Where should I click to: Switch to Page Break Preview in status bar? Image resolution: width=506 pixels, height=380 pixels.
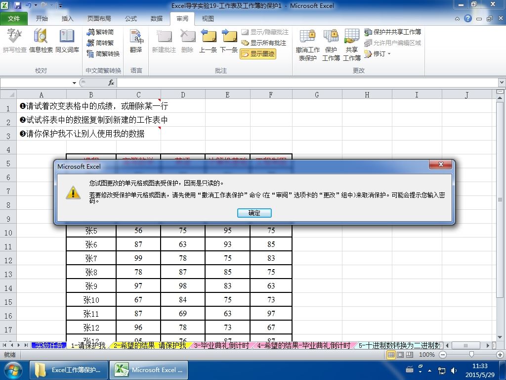click(410, 355)
